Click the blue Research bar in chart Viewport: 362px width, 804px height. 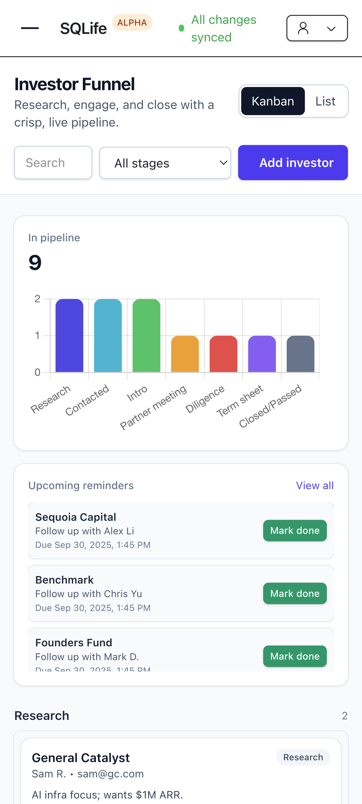[69, 335]
